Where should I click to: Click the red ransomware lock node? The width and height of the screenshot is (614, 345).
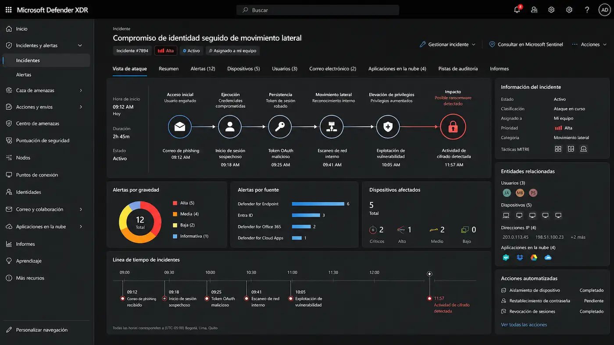tap(453, 127)
